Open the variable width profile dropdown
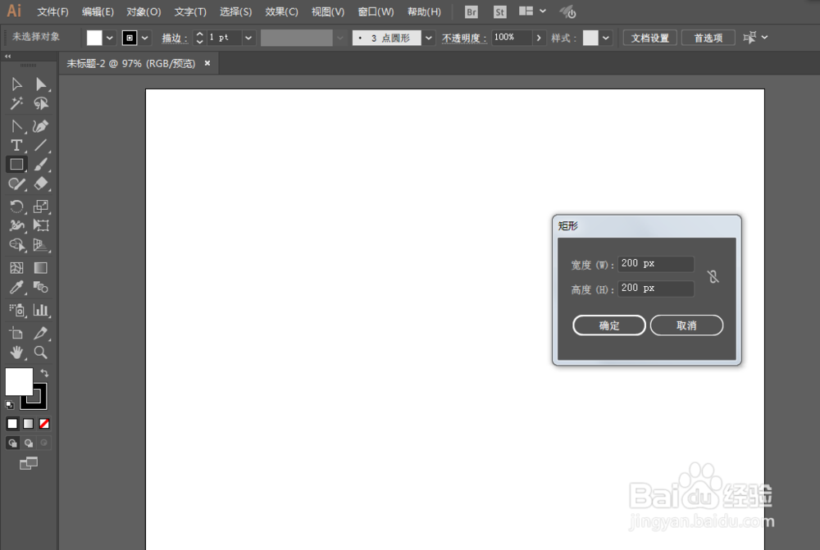 pos(341,37)
